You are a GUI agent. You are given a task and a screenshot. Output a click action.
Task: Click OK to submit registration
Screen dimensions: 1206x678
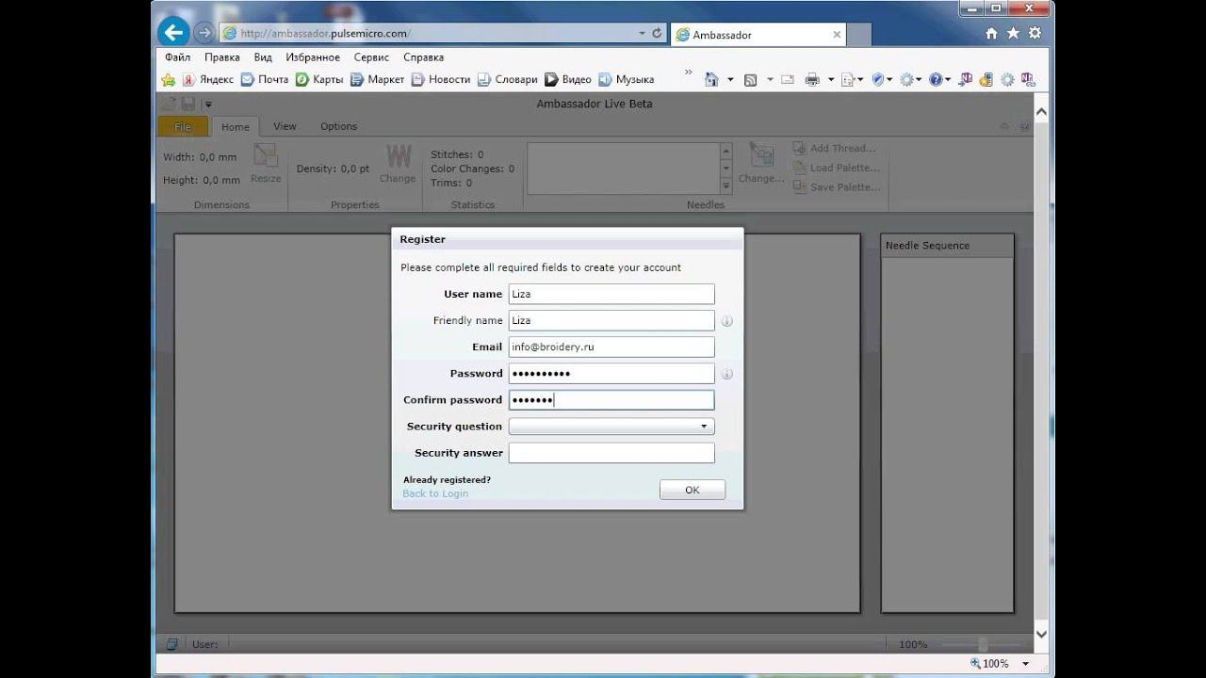pos(693,490)
